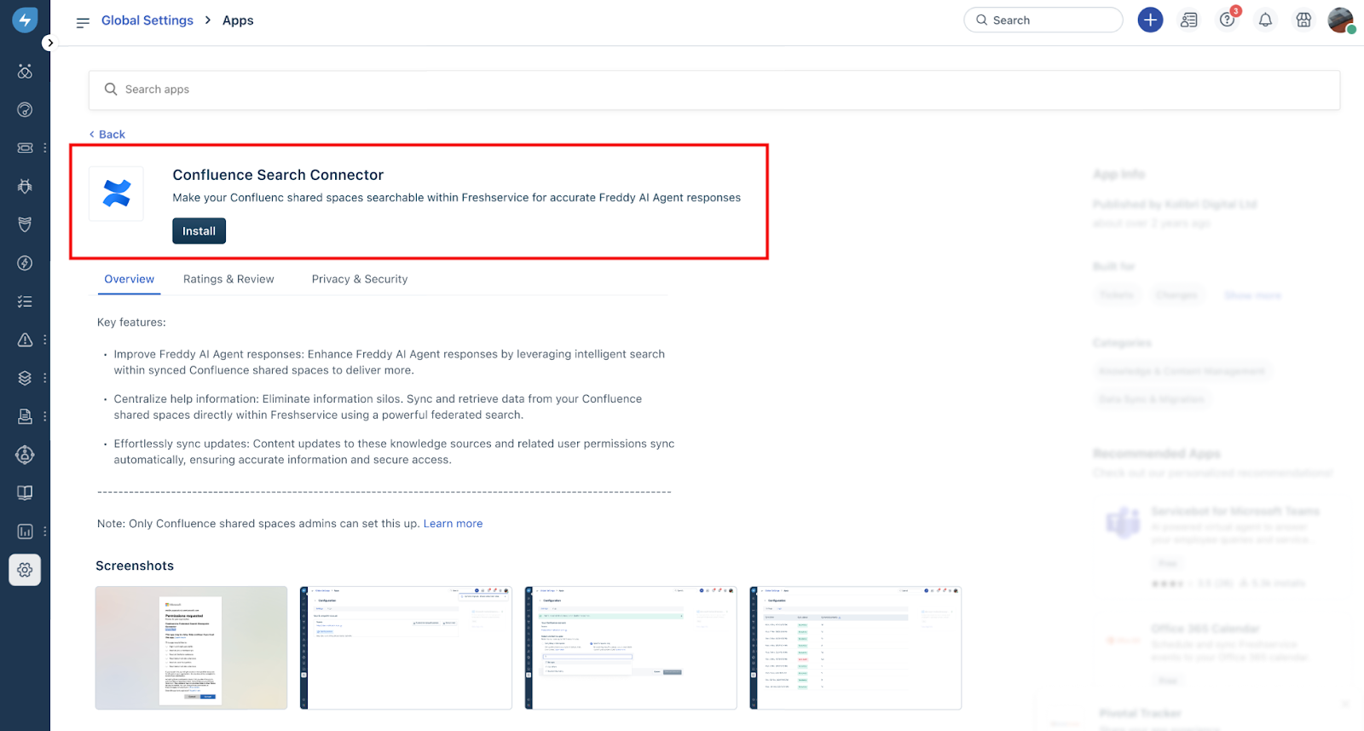1364x731 pixels.
Task: Open the Tickets icon in sidebar
Action: (x=25, y=148)
